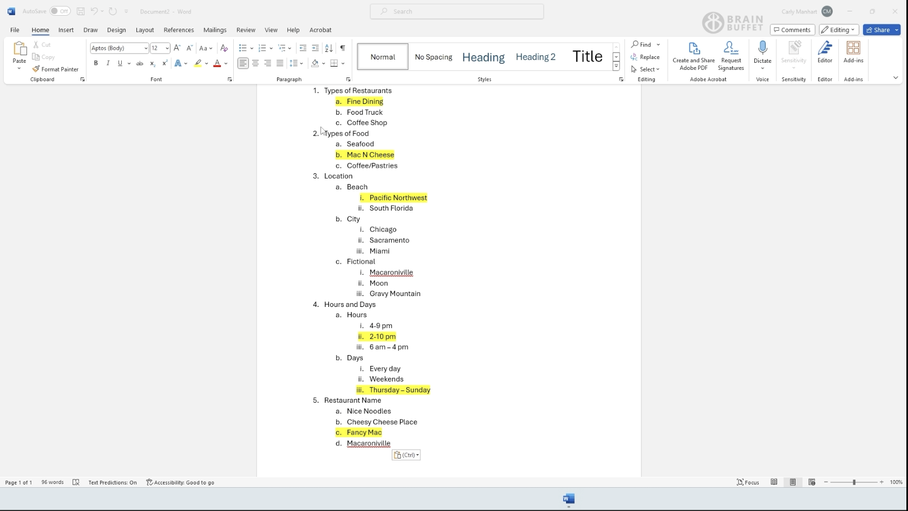
Task: Open the Editor proofing tool
Action: tap(825, 53)
